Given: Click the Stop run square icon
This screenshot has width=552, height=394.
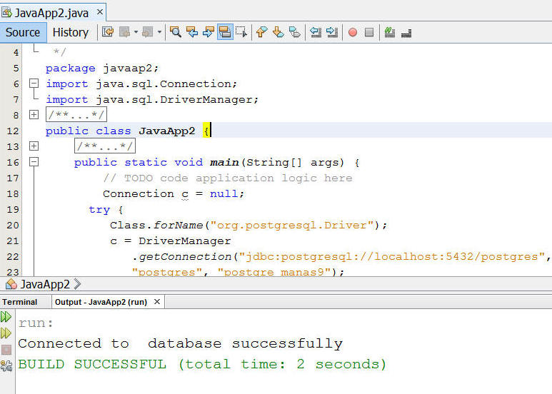Looking at the screenshot, I should [x=6, y=350].
